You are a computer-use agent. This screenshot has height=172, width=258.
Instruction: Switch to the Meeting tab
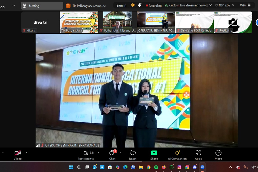tap(42, 6)
